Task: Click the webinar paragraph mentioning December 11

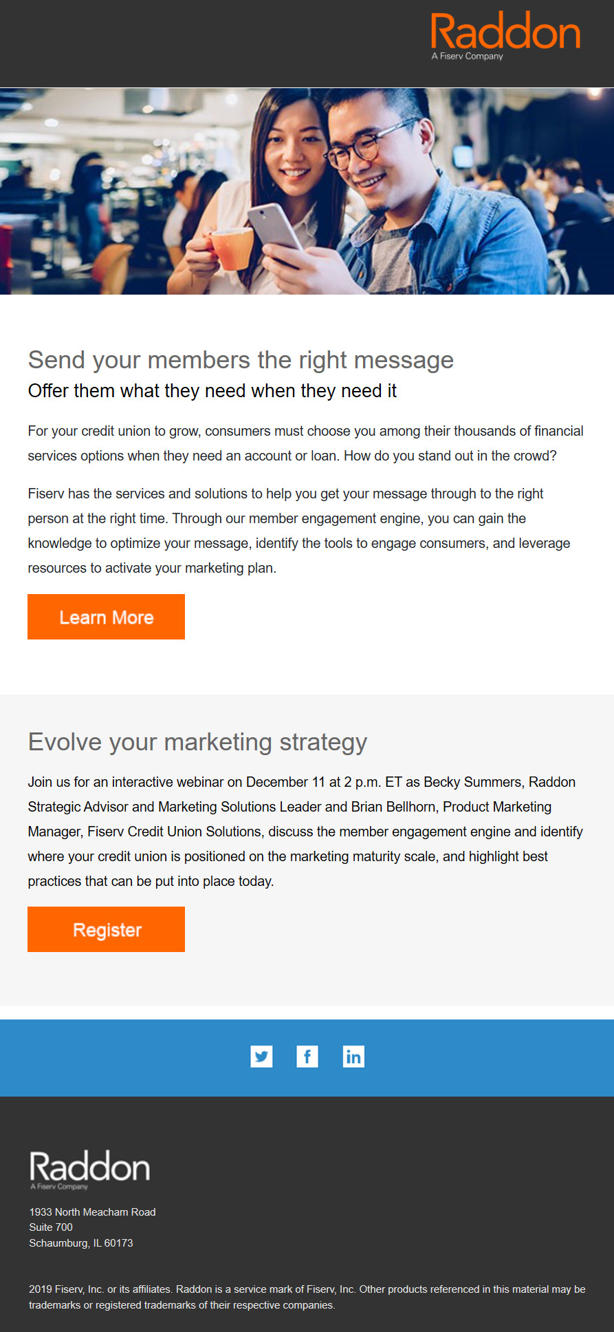Action: click(305, 832)
